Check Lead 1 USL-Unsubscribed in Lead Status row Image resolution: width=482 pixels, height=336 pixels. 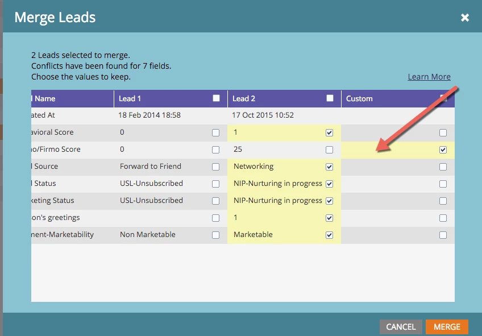[215, 184]
